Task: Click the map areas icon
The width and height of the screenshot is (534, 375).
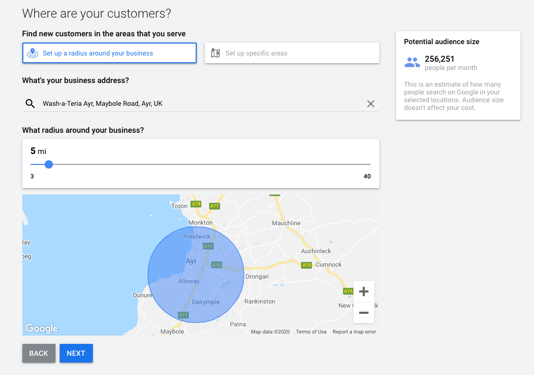Action: tap(215, 53)
